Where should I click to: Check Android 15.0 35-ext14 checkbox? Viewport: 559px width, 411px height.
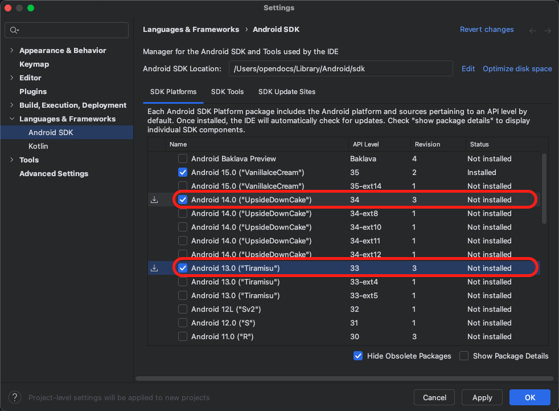(183, 186)
